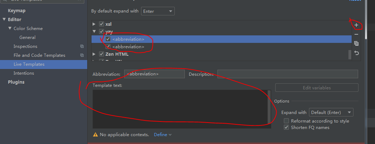Collapse the yzy template group

pos(94,31)
